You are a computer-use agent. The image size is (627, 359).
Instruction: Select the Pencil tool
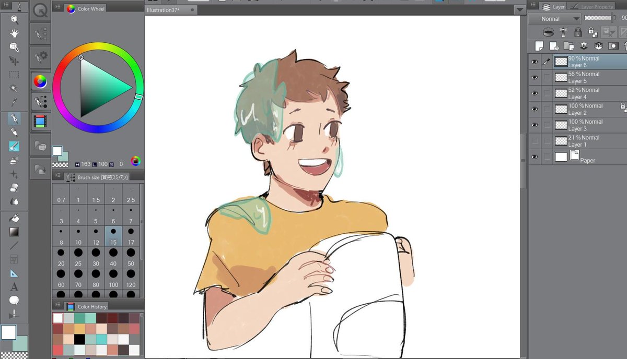coord(14,133)
